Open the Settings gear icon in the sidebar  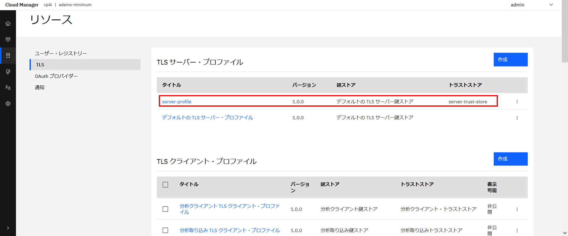8,104
